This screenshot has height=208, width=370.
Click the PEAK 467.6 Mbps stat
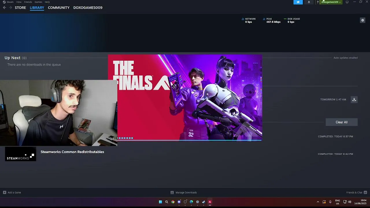point(272,20)
